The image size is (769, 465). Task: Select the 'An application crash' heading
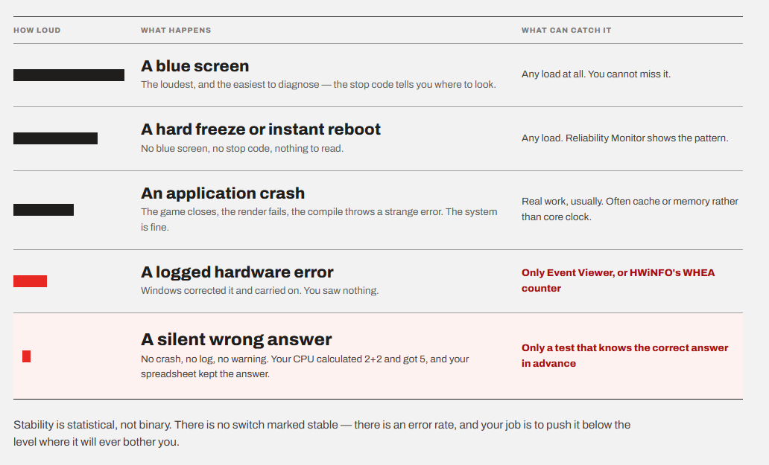[x=223, y=193]
